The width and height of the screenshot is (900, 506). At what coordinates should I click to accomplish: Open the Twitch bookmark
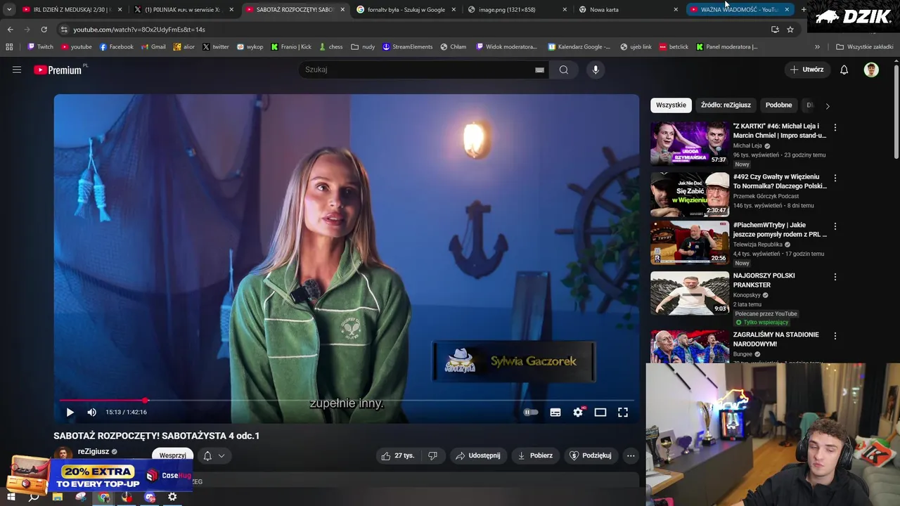[x=40, y=47]
